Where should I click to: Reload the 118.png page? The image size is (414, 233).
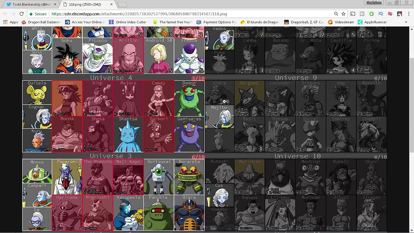21,14
